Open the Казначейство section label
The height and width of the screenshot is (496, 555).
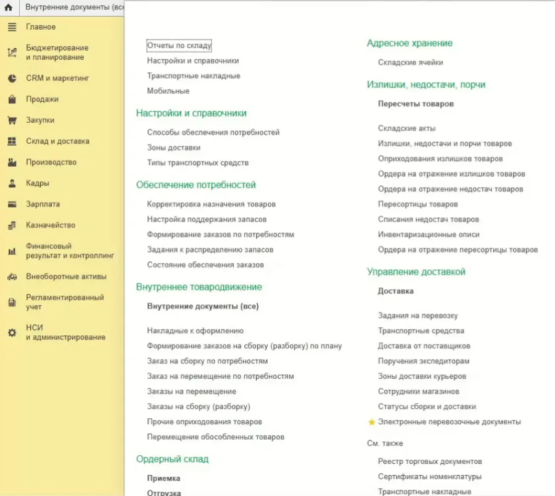pyautogui.click(x=51, y=225)
